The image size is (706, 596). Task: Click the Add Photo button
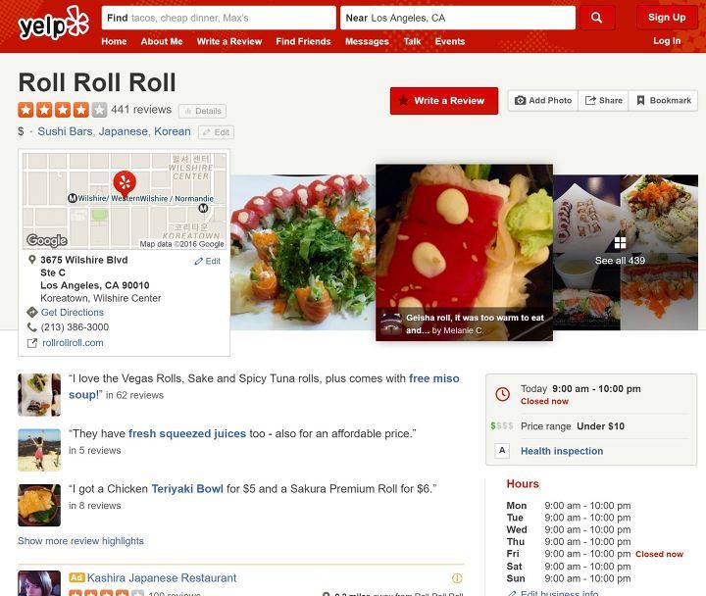pos(543,100)
